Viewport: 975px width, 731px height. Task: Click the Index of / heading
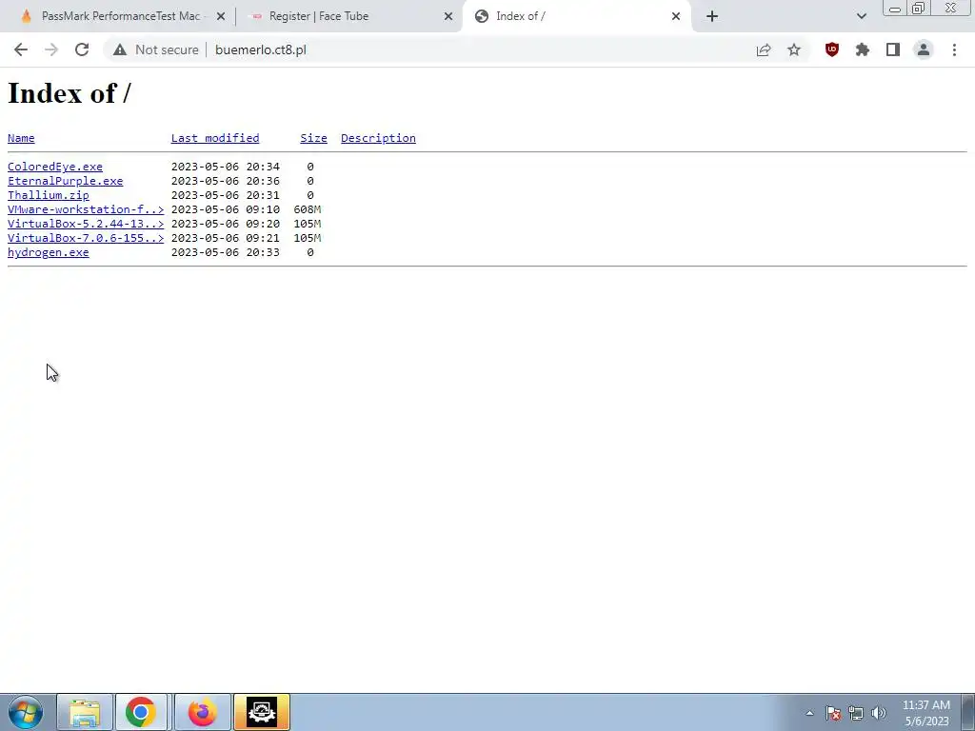(69, 93)
